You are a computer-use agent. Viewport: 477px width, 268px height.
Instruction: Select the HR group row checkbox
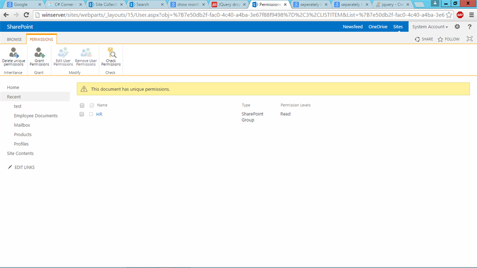tap(82, 114)
